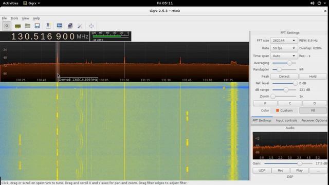This screenshot has width=329, height=185.
Task: Click the -24 dB axis label
Action: (x=5, y=50)
